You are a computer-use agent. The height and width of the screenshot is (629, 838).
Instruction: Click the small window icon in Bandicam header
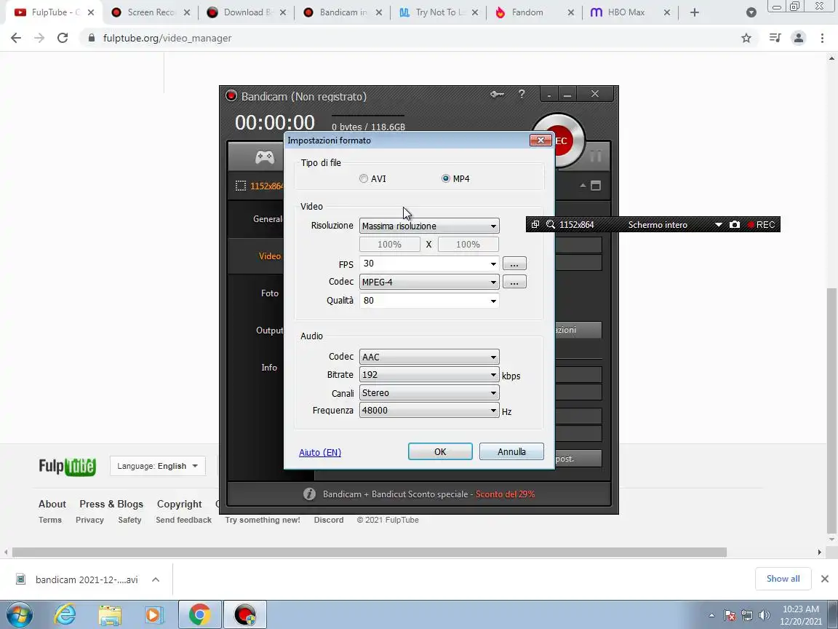click(595, 186)
